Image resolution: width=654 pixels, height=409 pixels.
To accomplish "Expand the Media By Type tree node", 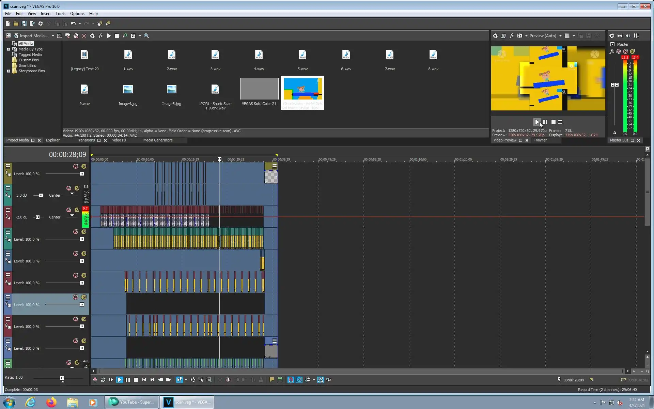I will (8, 49).
